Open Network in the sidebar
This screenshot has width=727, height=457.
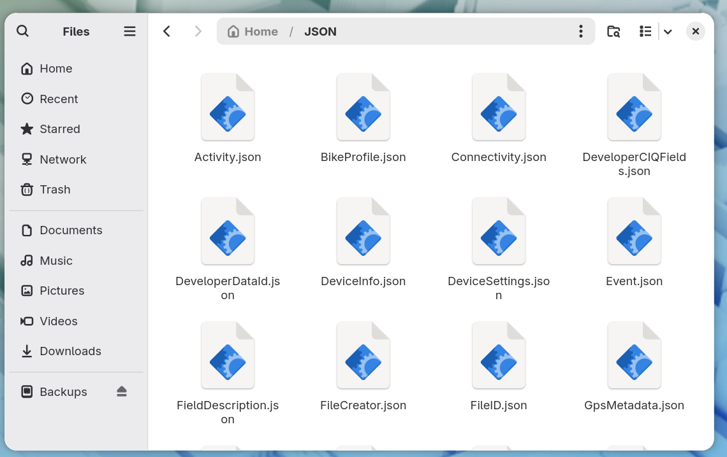(x=77, y=160)
